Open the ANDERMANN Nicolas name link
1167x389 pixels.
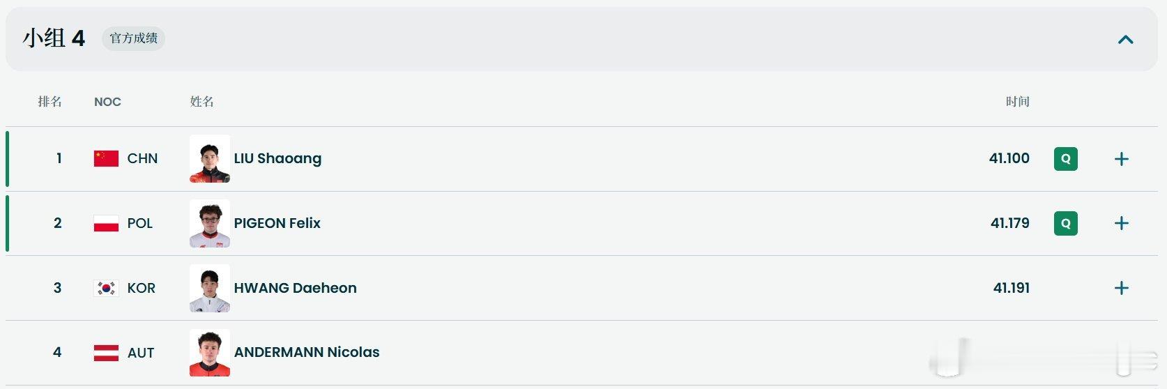[307, 352]
